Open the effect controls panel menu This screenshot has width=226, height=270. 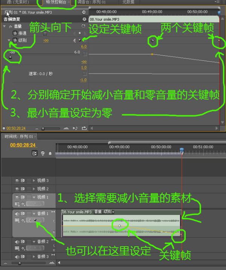click(217, 2)
